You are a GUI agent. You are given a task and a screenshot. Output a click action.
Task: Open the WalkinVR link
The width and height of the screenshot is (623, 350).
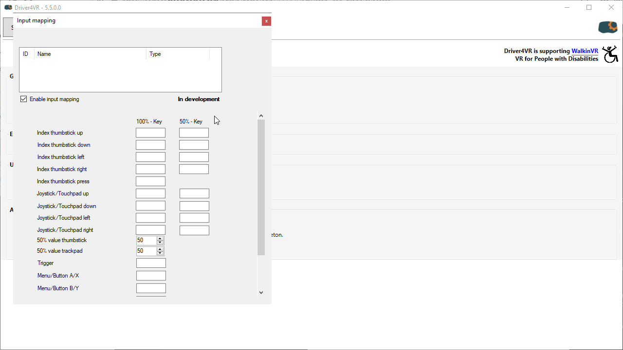pos(585,51)
